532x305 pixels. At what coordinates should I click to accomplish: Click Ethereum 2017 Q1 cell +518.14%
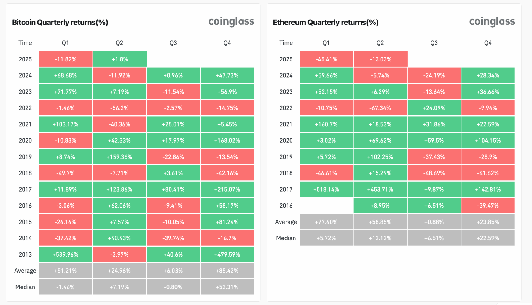pyautogui.click(x=326, y=189)
